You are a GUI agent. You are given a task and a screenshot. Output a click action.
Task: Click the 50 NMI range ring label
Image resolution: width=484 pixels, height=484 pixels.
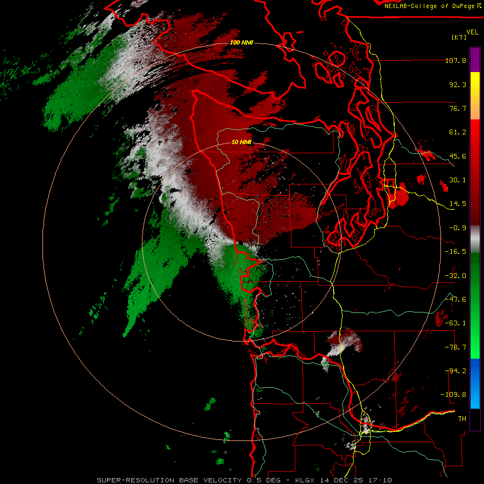point(241,143)
